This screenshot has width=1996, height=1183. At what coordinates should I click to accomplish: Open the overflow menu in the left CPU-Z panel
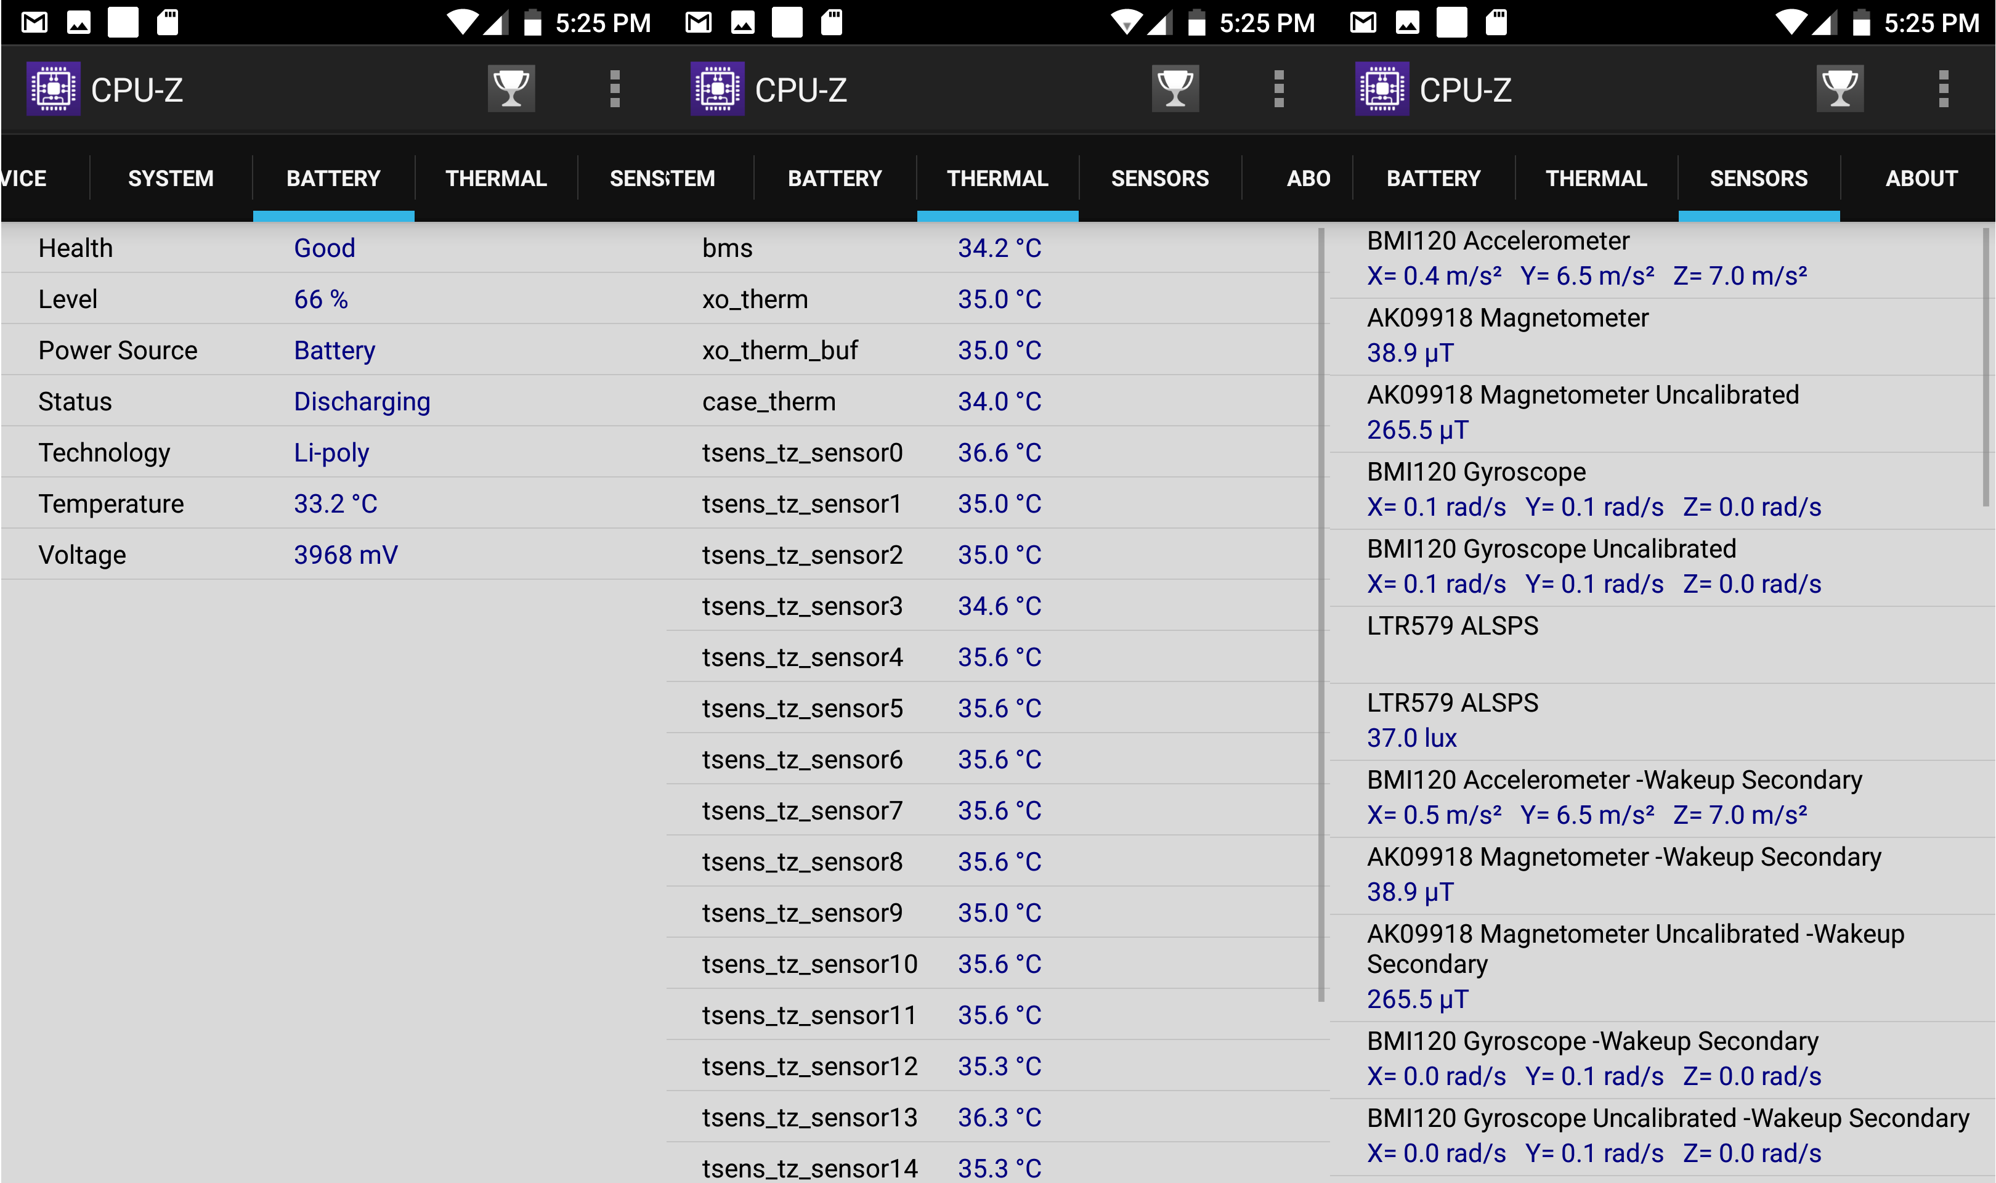[614, 89]
